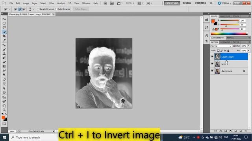Open the Image menu
This screenshot has height=141, width=252.
click(x=26, y=3)
